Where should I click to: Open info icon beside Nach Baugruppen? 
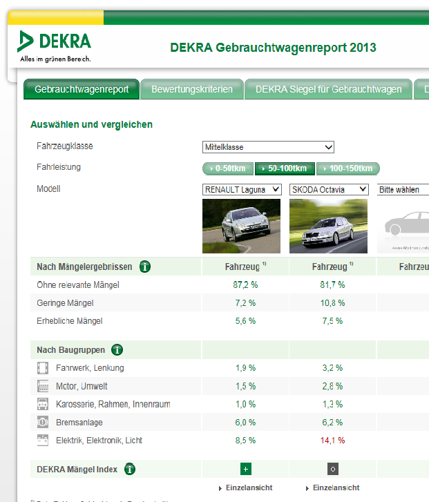point(117,350)
